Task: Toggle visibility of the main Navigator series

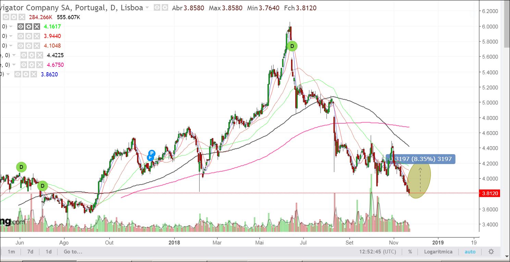Action: pos(157,8)
